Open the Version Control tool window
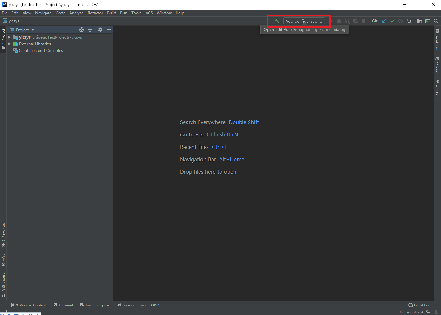The height and width of the screenshot is (315, 441). coord(28,305)
